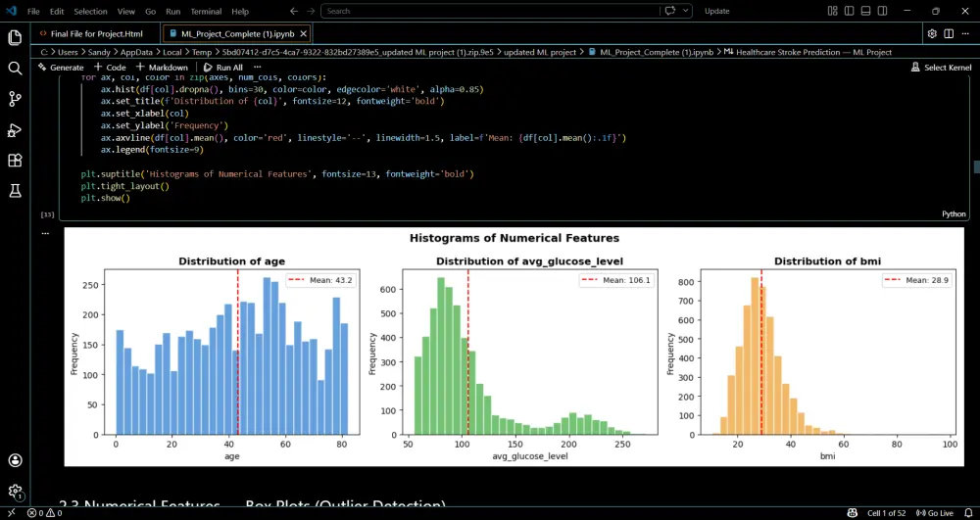Switch to Final File for Project.Html tab
The height and width of the screenshot is (520, 980).
point(96,33)
